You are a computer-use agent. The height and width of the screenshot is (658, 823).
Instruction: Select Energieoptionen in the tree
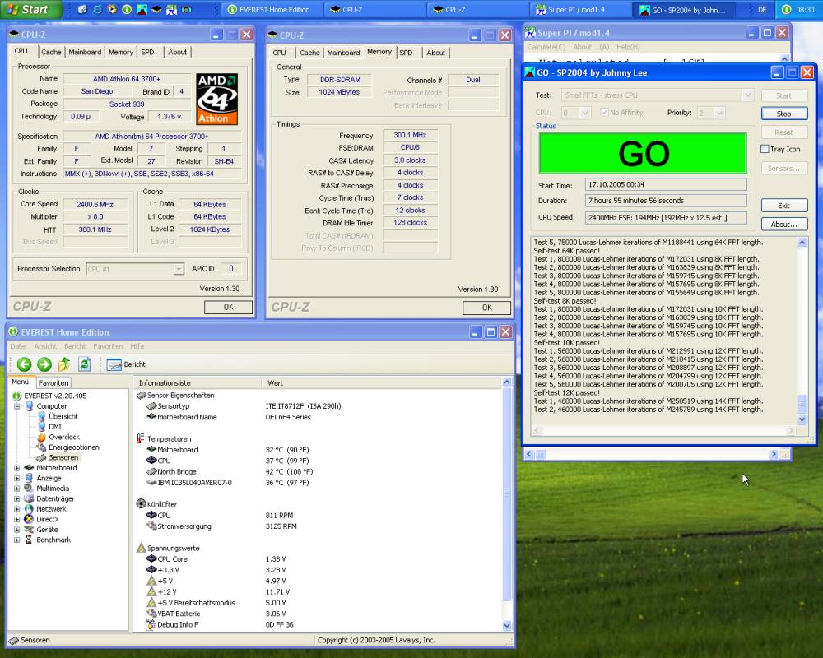coord(73,447)
